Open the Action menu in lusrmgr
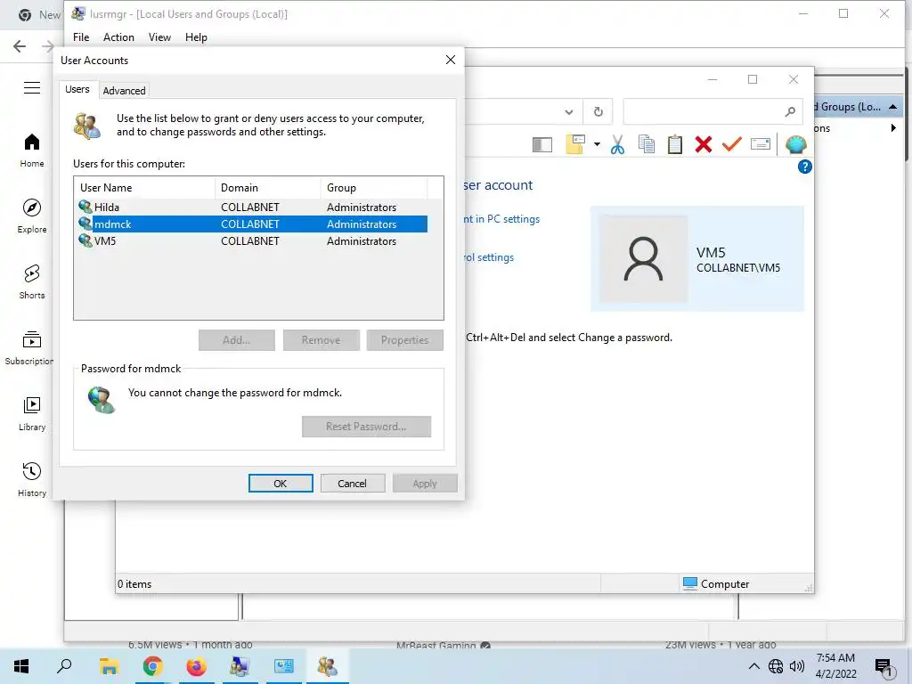This screenshot has height=684, width=912. coord(118,37)
